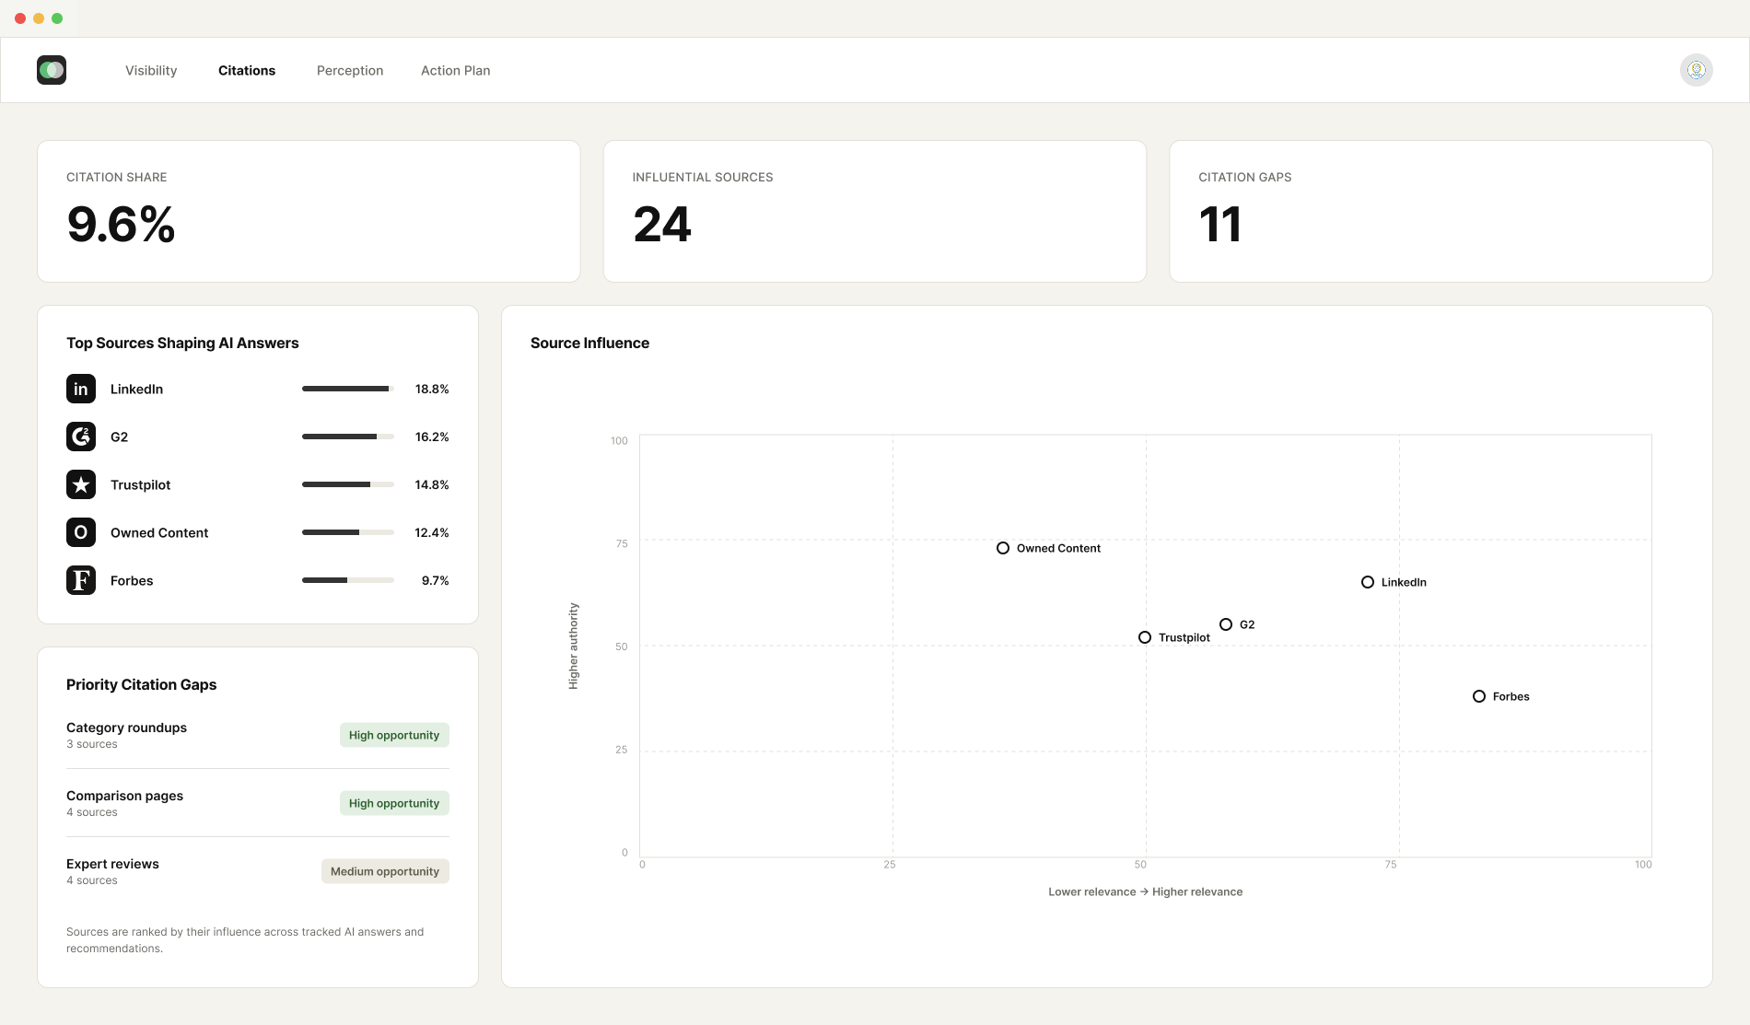Click the 9.7% Forbes percentage
Image resolution: width=1750 pixels, height=1025 pixels.
tap(435, 580)
